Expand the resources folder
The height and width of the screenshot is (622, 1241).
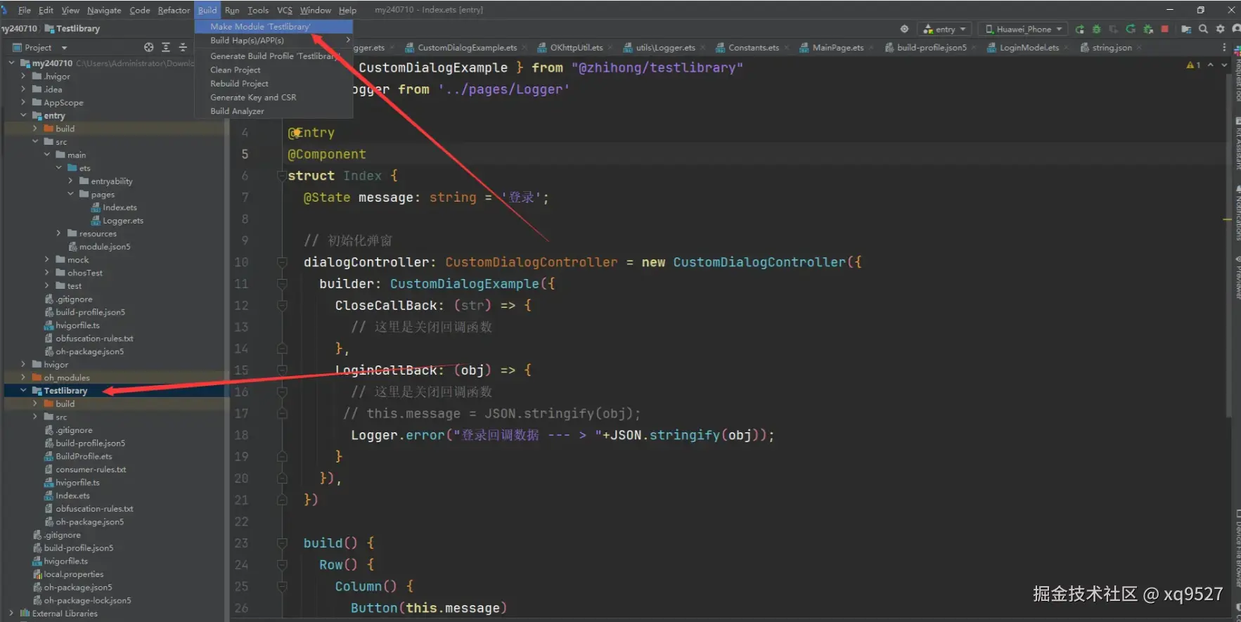[x=58, y=233]
